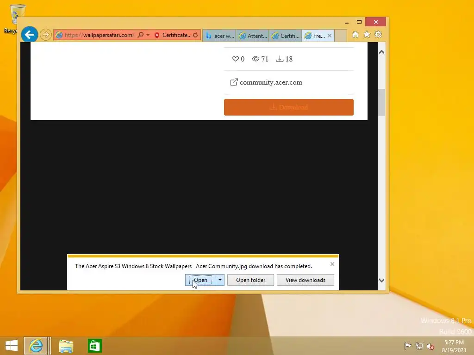
Task: Close the 'Fre...' tab
Action: point(330,36)
